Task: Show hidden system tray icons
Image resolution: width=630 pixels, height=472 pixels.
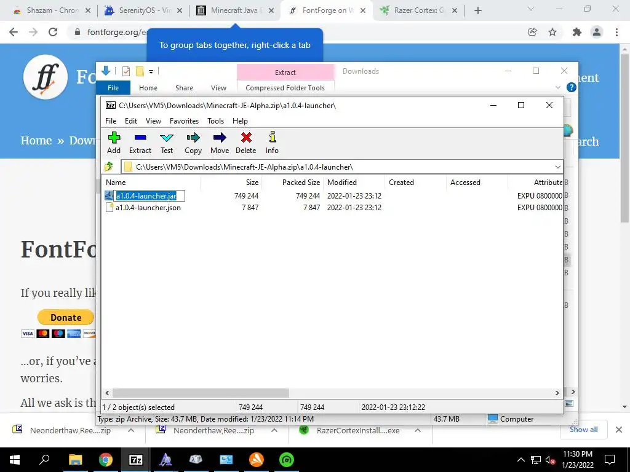Action: (x=520, y=460)
